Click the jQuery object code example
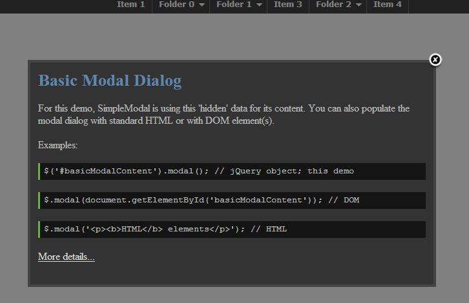Viewport: 469px width, 303px height. click(x=199, y=171)
